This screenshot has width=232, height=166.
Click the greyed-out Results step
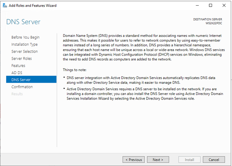pyautogui.click(x=17, y=94)
